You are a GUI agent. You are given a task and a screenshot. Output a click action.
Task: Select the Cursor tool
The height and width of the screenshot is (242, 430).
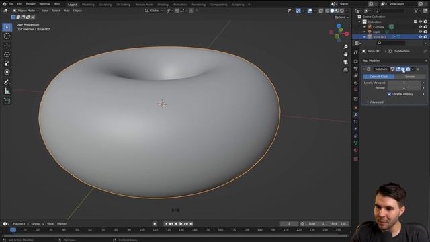pos(7,36)
